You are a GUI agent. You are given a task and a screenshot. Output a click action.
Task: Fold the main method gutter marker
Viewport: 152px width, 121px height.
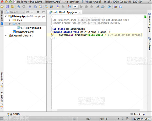click(51, 32)
